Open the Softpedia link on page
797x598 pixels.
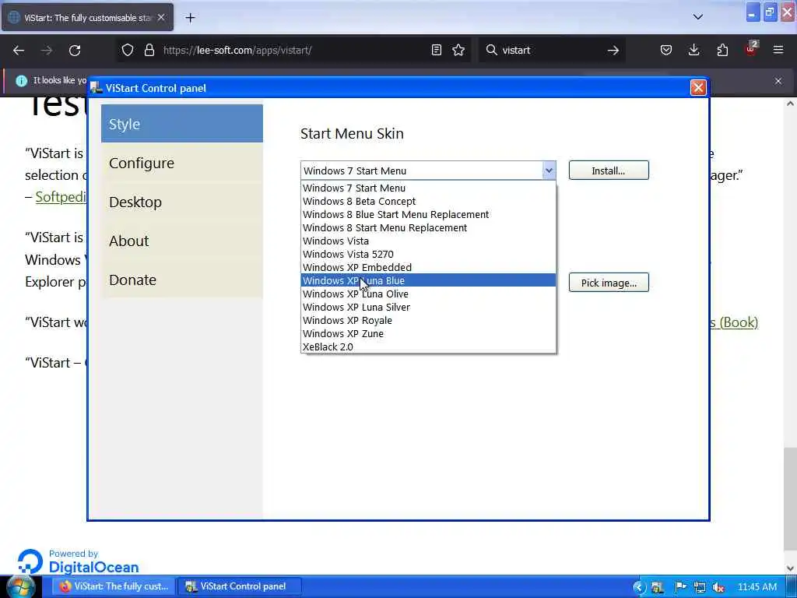61,197
